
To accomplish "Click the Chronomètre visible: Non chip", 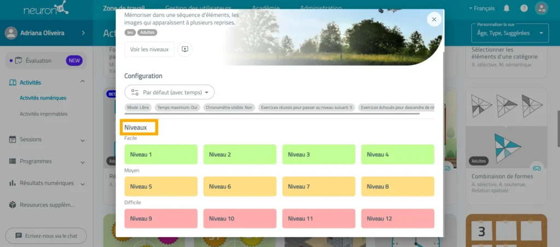I will (229, 107).
